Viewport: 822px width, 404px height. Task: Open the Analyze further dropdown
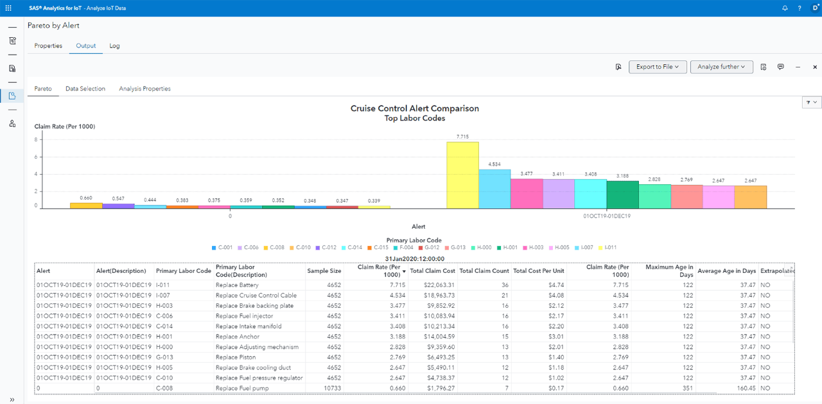click(x=721, y=67)
